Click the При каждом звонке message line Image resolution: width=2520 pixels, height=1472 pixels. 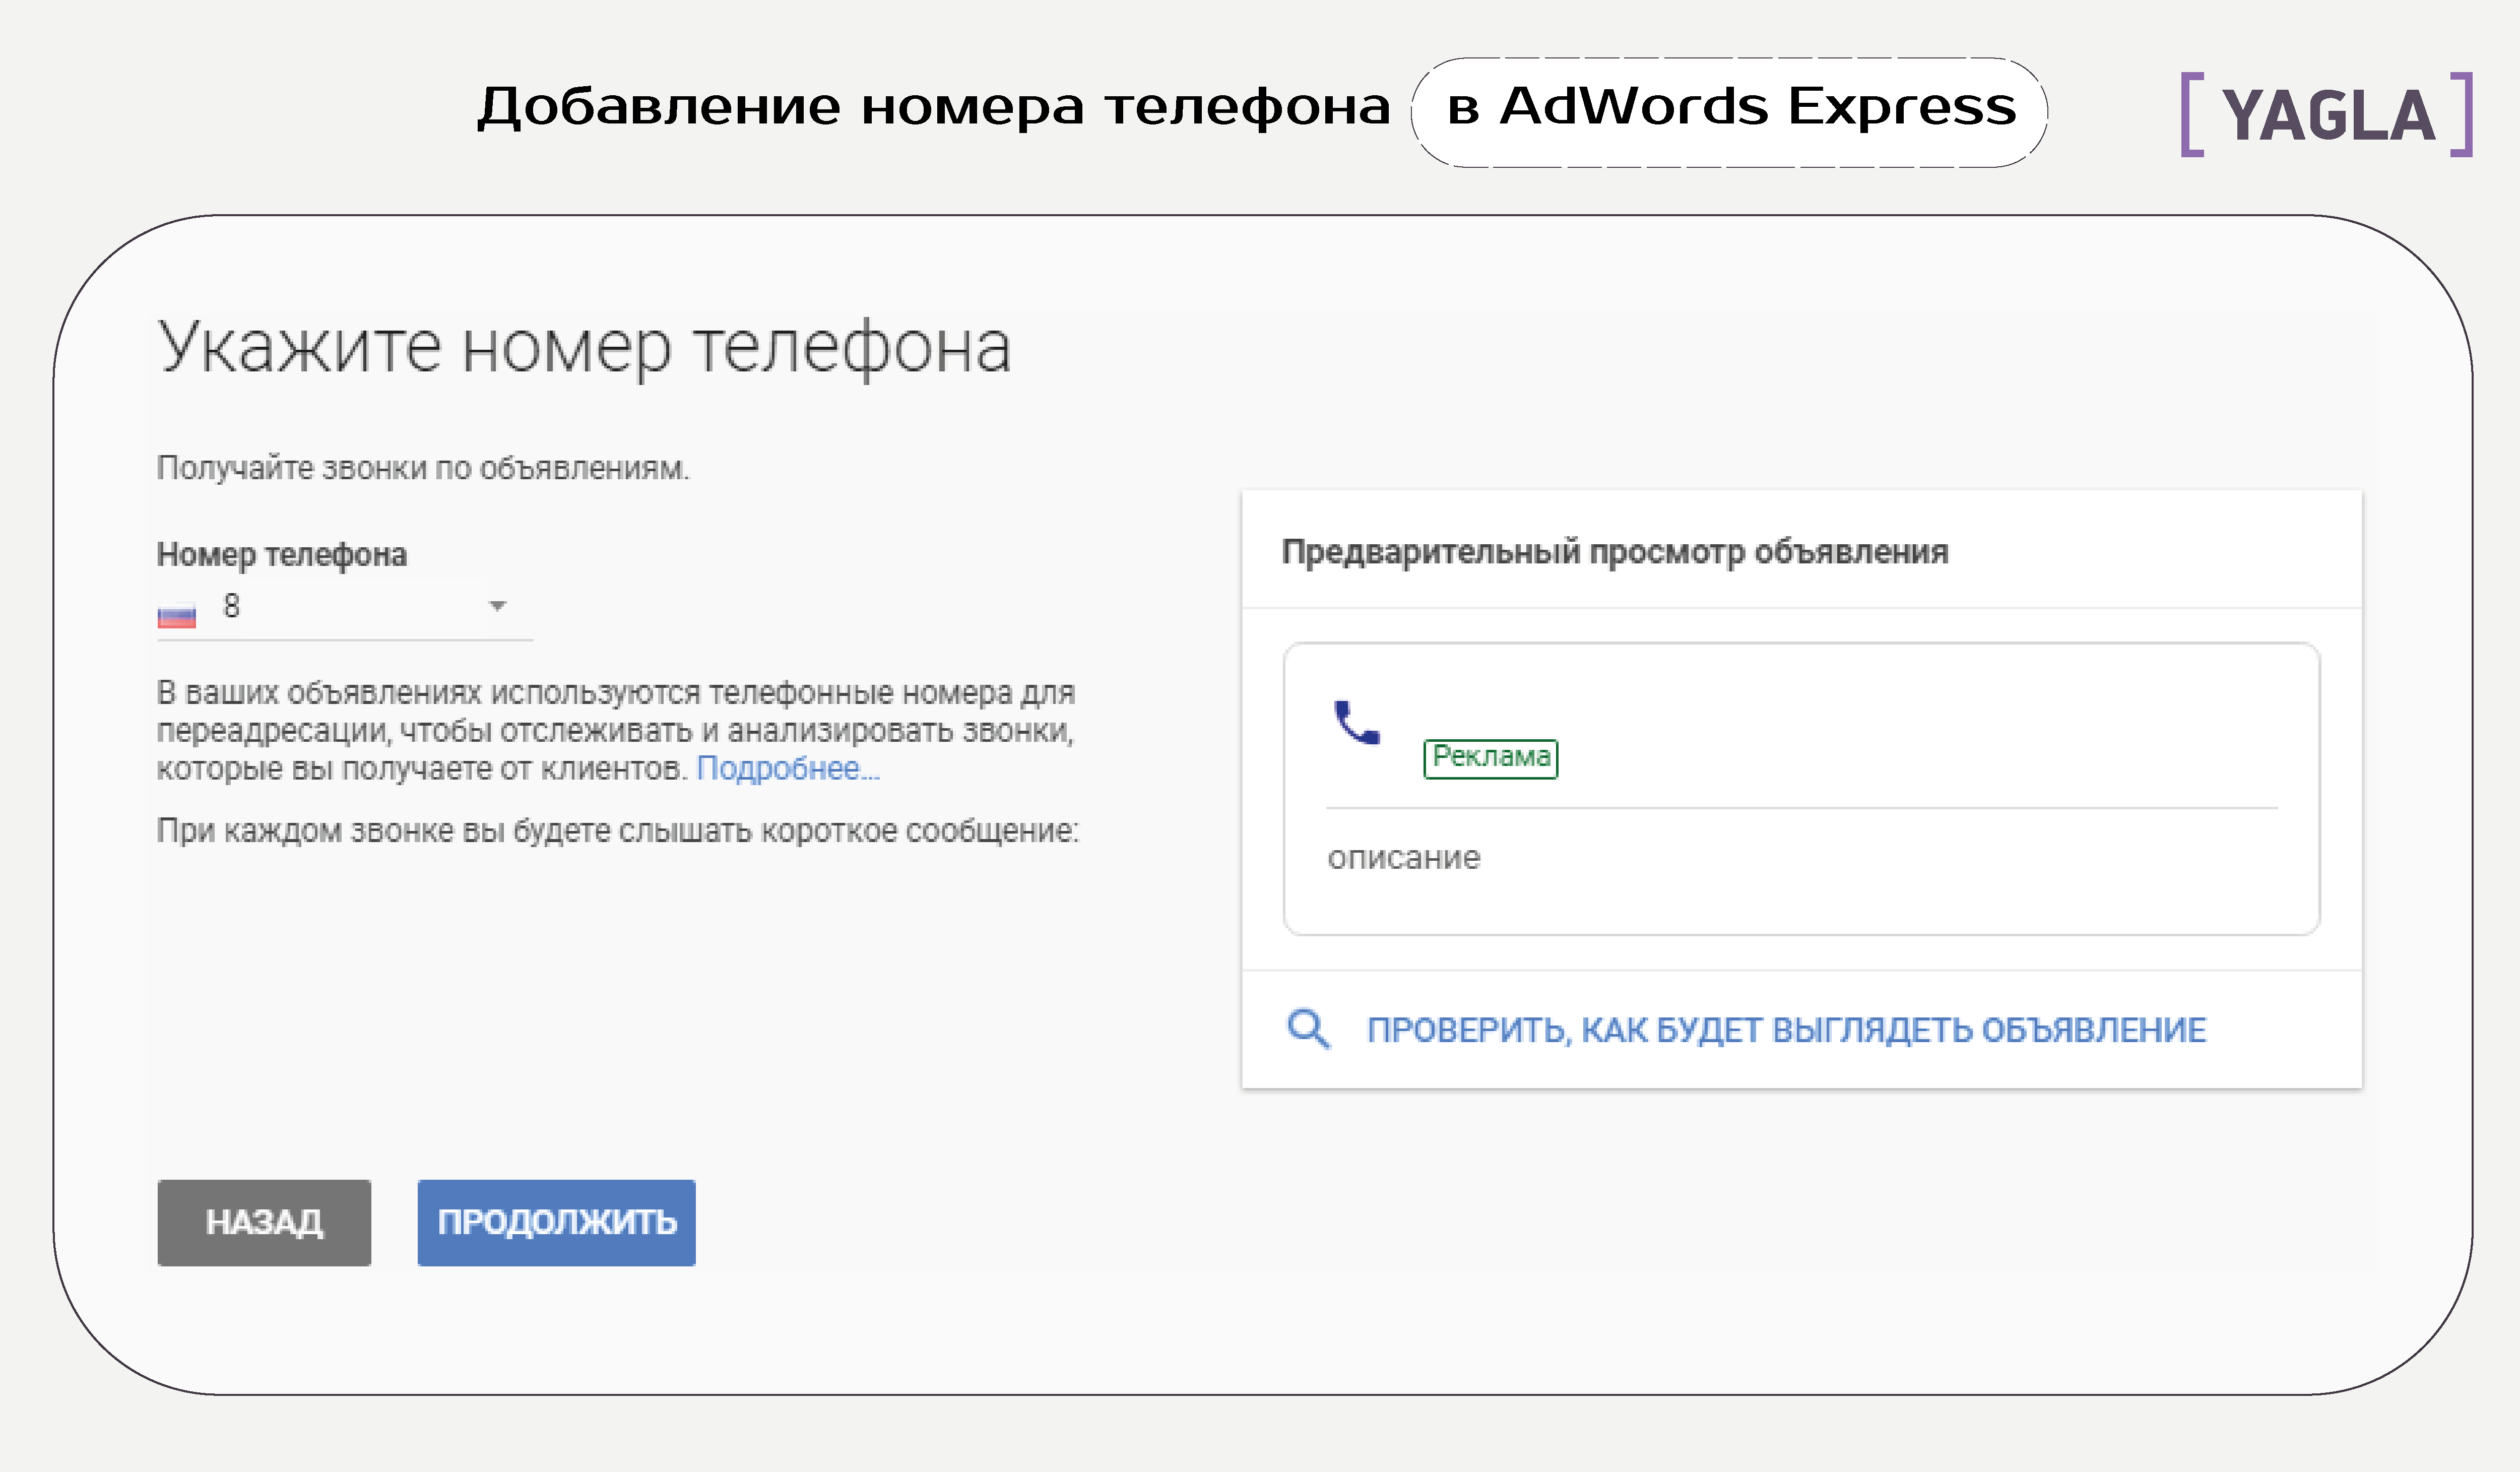pos(618,831)
